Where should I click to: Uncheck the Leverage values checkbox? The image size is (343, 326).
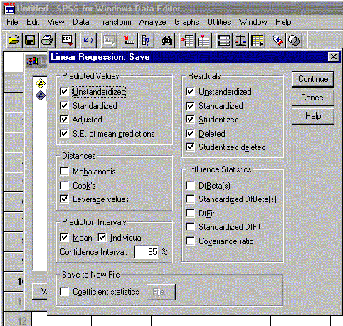[64, 199]
